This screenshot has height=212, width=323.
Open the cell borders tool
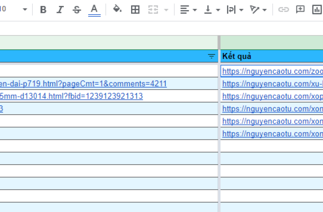[135, 10]
